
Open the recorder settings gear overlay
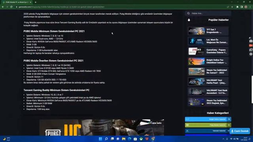coord(251,54)
